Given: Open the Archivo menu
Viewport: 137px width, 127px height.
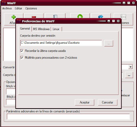Looking at the screenshot, I should coord(7,9).
